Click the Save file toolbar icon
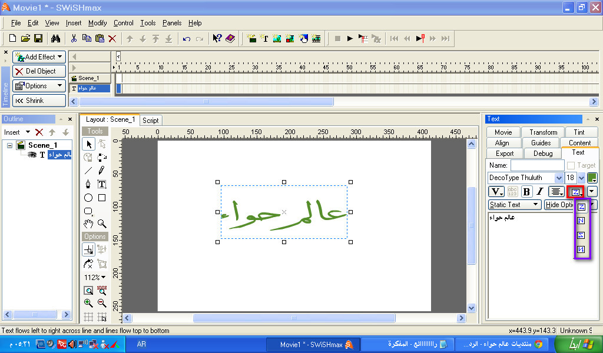Screen dimensions: 603x353 pos(38,39)
